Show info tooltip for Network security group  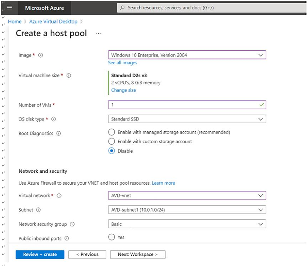[x=72, y=224]
